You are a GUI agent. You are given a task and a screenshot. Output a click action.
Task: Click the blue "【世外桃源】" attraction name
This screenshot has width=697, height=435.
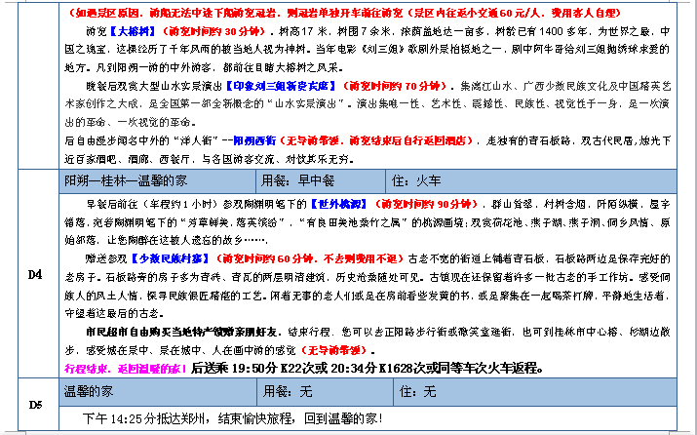point(338,204)
